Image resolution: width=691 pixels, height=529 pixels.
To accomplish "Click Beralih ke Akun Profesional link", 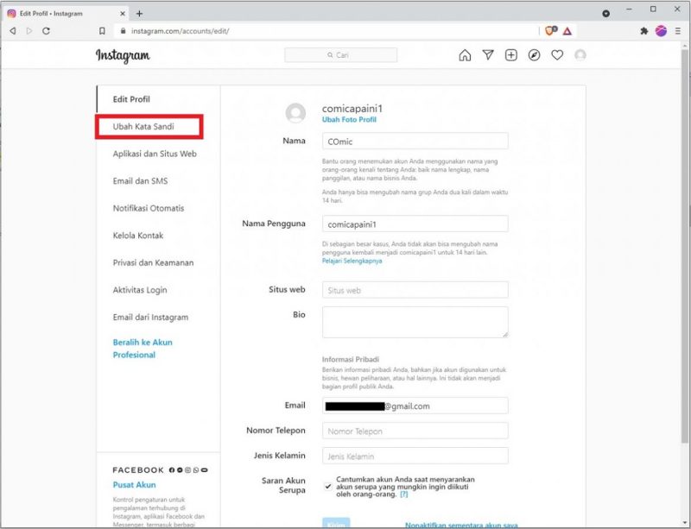I will coord(143,349).
